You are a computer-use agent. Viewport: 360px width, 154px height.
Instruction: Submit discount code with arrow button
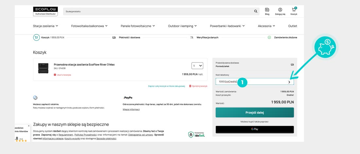point(289,82)
